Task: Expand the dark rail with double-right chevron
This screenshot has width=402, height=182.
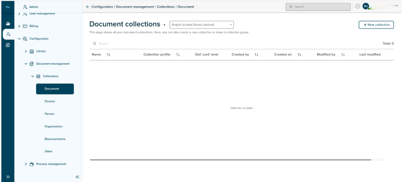Action: (7, 177)
